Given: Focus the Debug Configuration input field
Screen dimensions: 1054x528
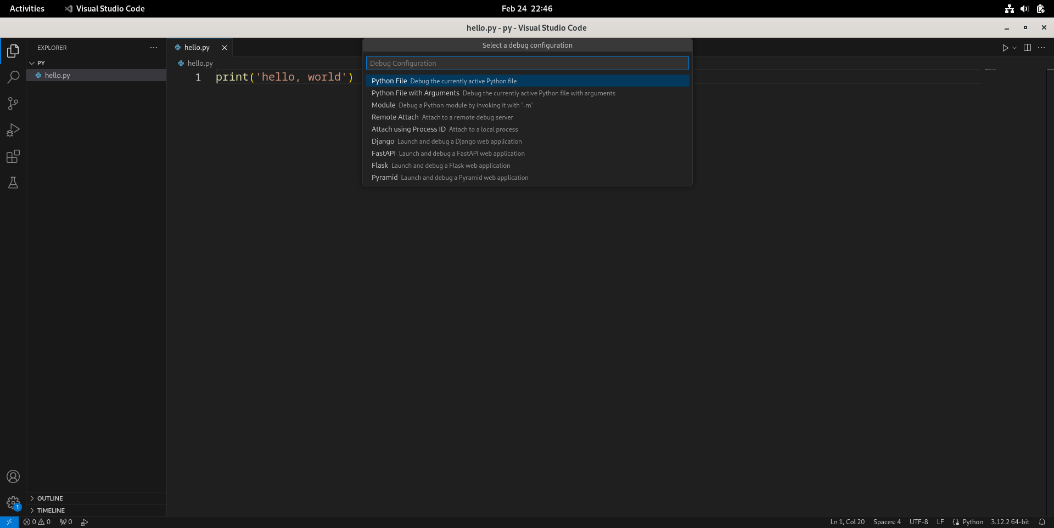Looking at the screenshot, I should 527,63.
